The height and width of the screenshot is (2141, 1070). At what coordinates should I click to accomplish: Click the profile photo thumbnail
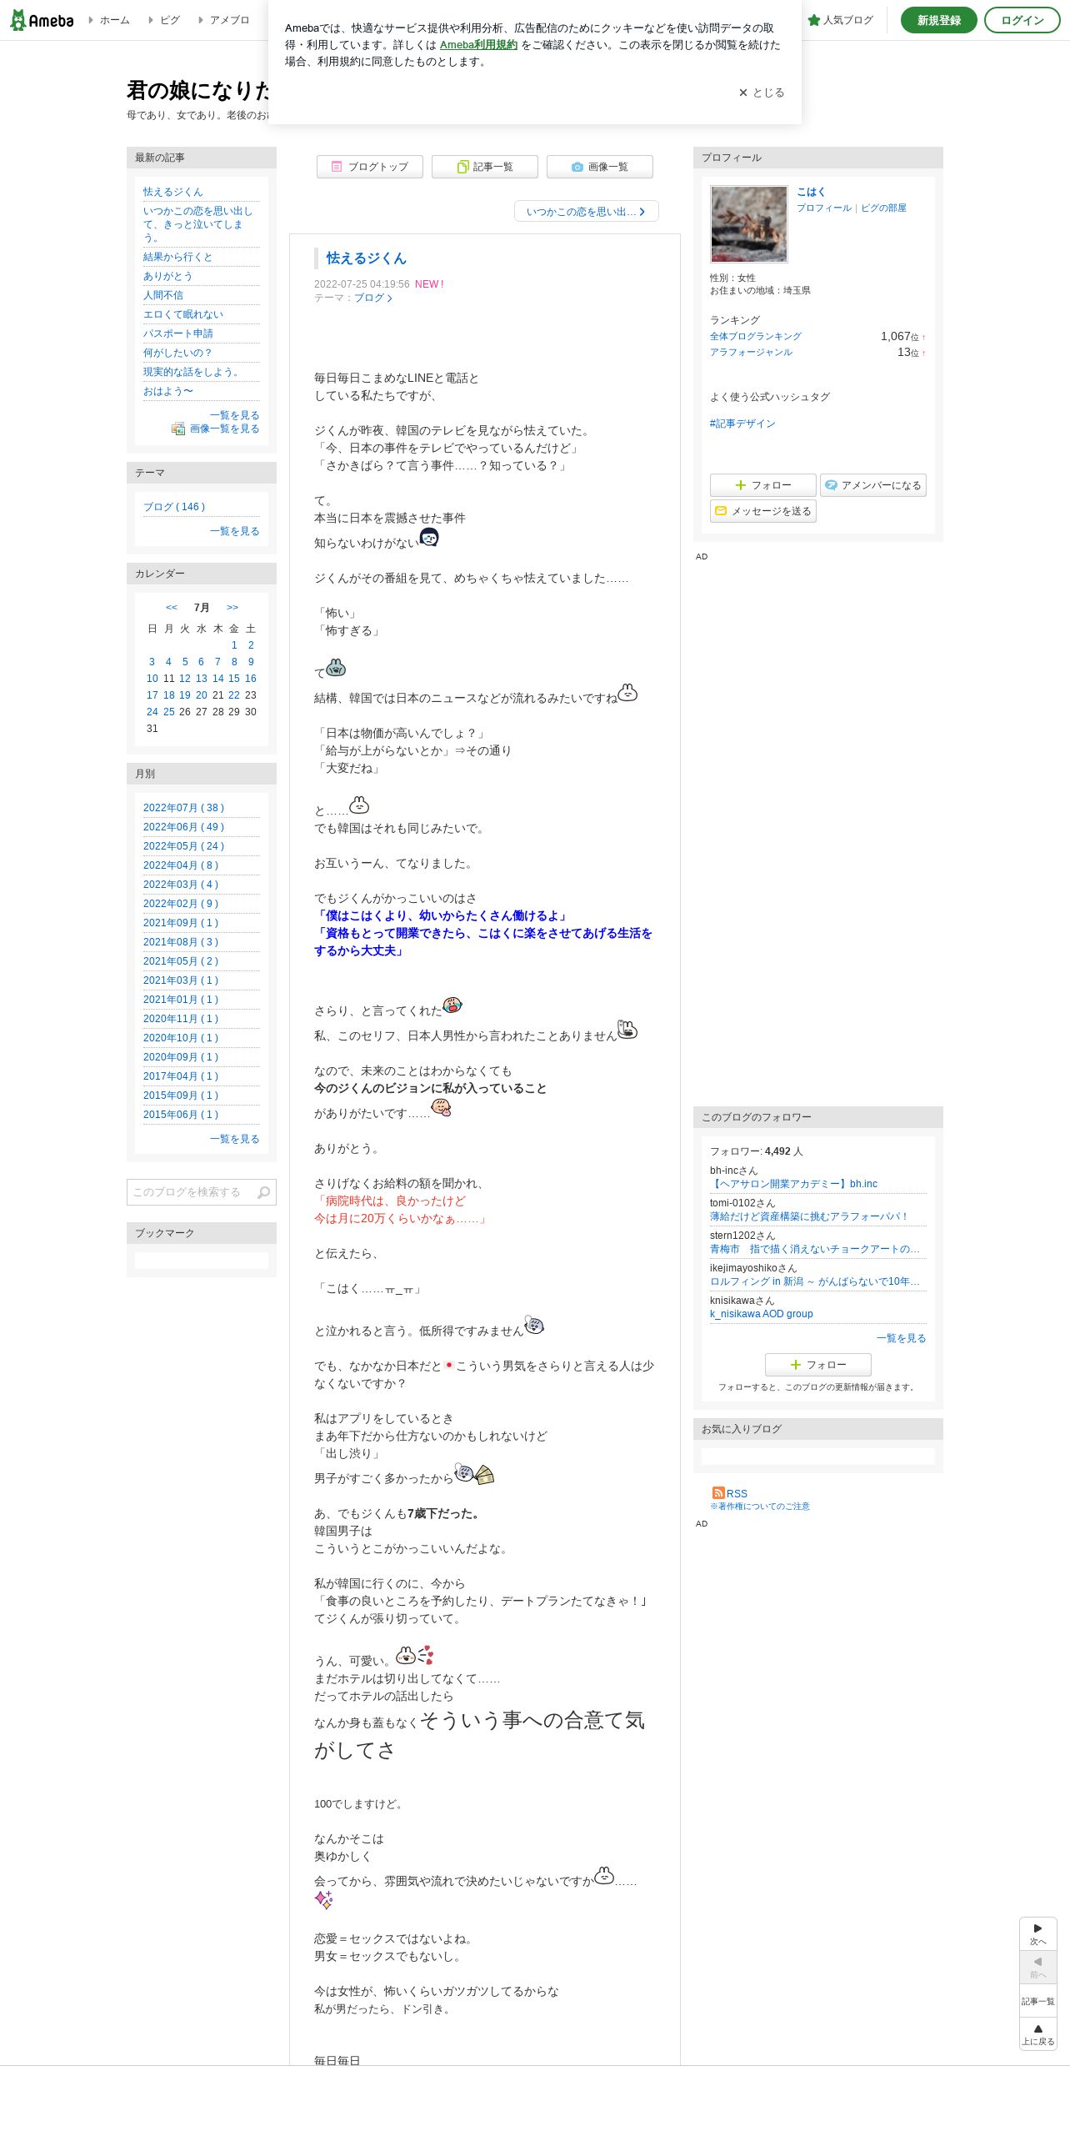click(x=748, y=224)
